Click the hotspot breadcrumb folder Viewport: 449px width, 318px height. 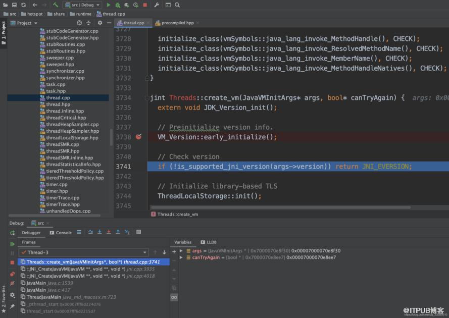(32, 14)
